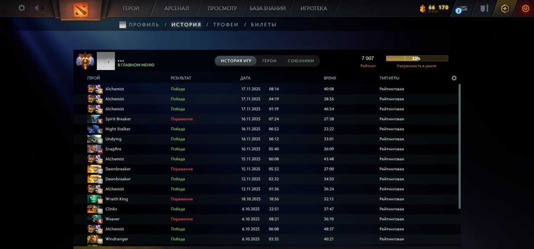534x249 pixels.
Task: Open match history column settings gear
Action: pos(454,78)
